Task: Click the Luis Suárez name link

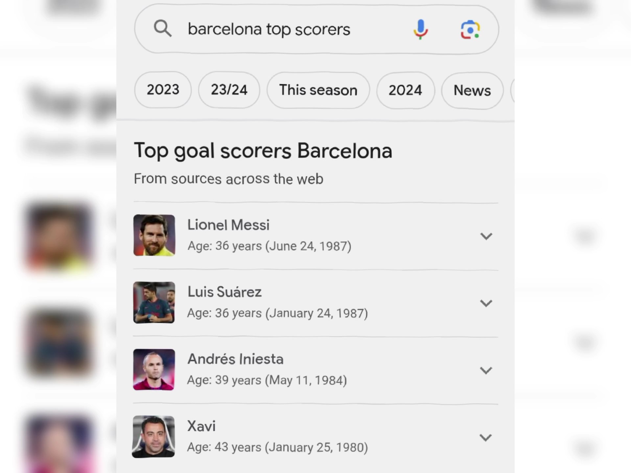Action: [x=224, y=292]
